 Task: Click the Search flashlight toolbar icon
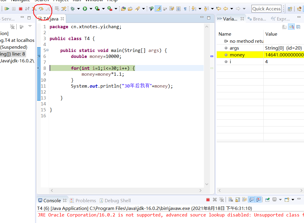[x=137, y=9]
